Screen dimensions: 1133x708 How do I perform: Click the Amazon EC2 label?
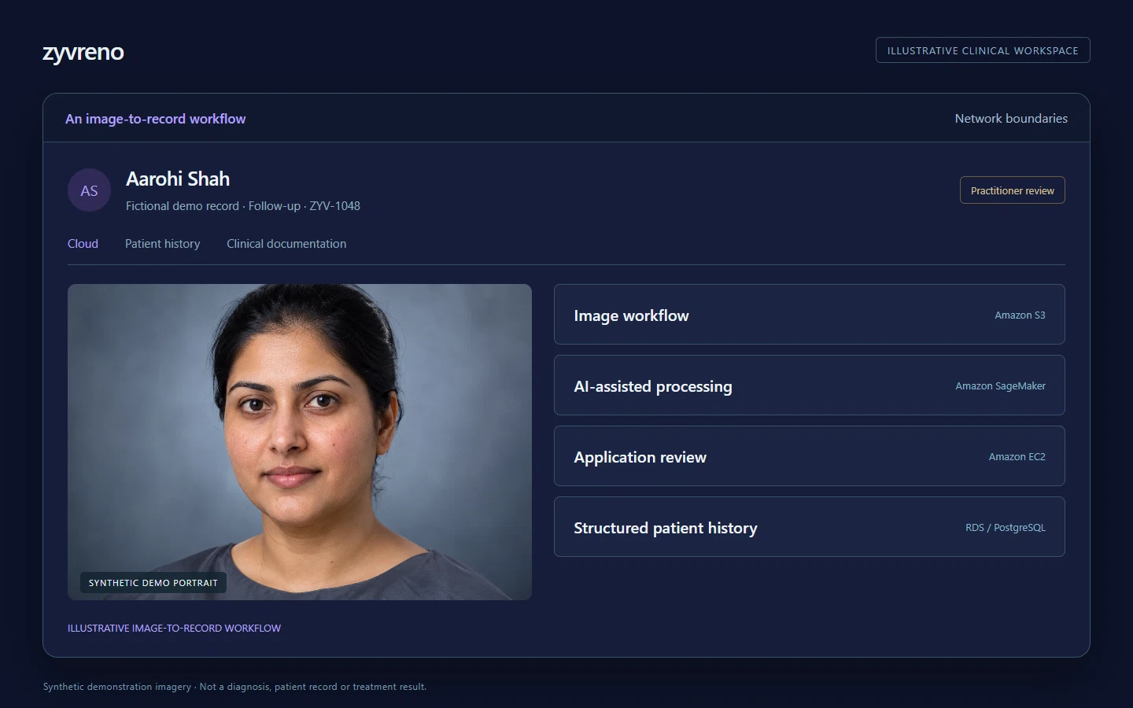[1017, 457]
